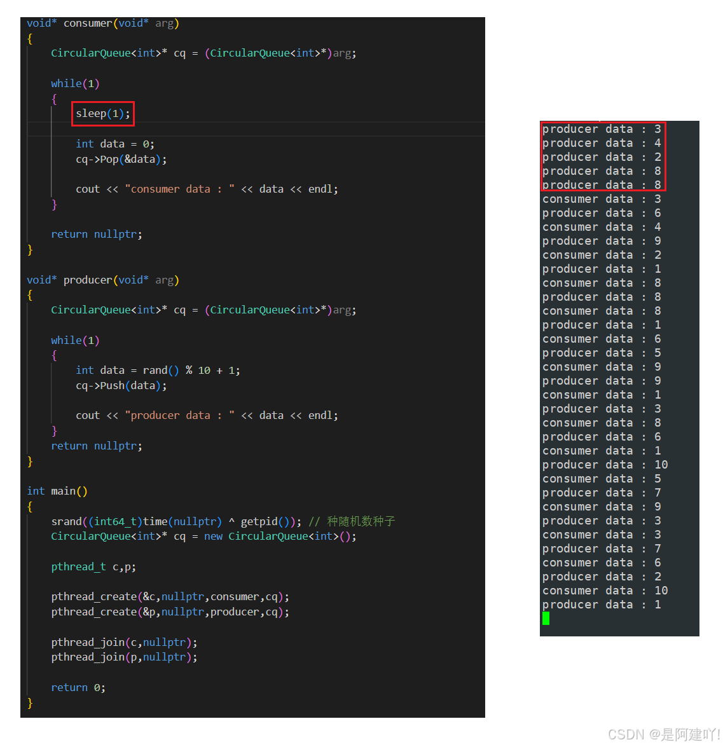Click the 'int data = 0;' line
Image resolution: width=723 pixels, height=747 pixels.
point(115,144)
